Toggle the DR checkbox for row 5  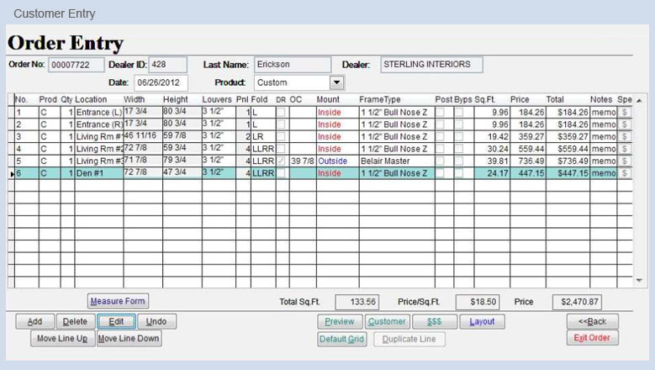coord(281,161)
